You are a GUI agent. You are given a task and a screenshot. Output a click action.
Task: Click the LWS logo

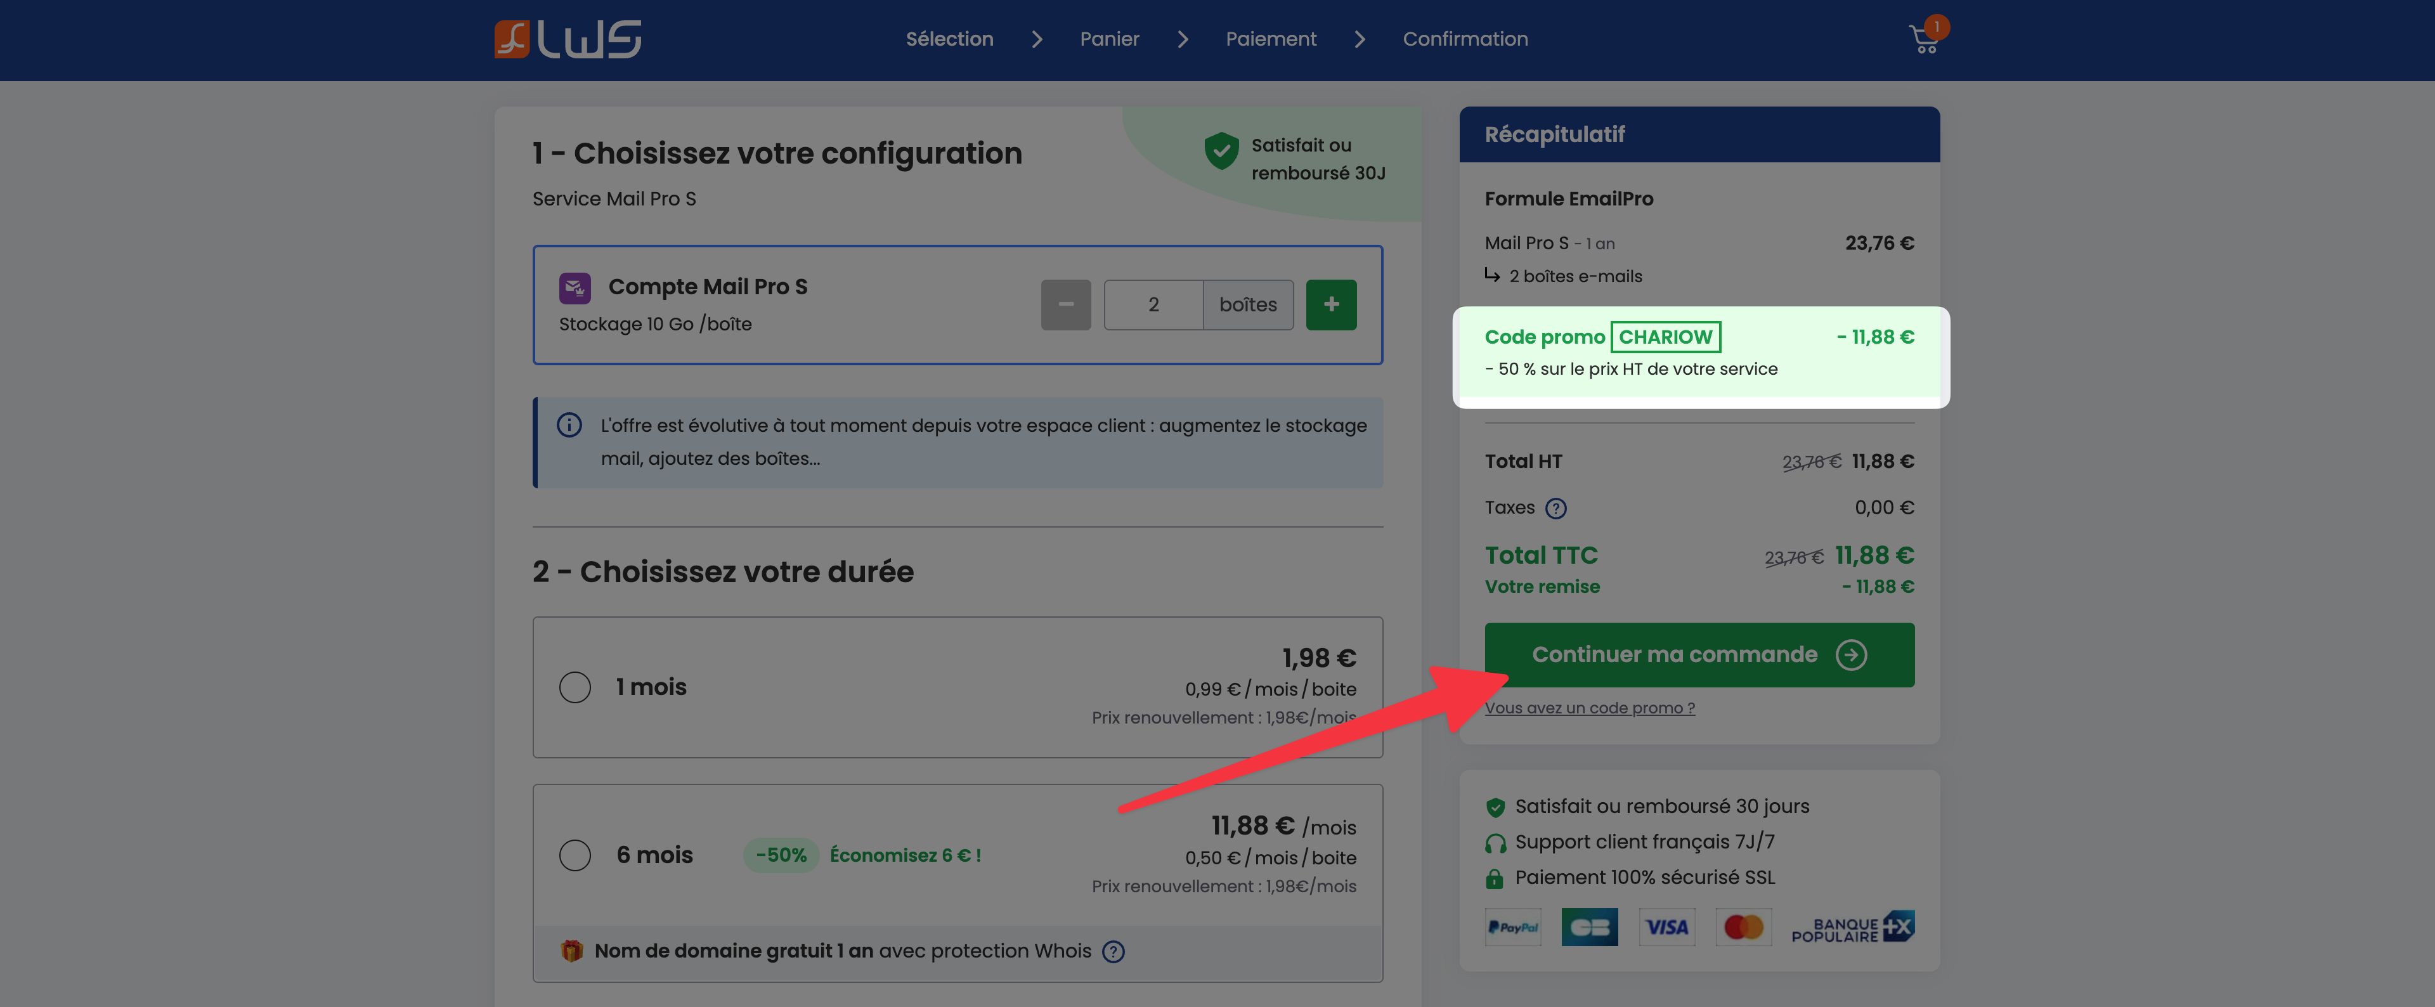567,40
